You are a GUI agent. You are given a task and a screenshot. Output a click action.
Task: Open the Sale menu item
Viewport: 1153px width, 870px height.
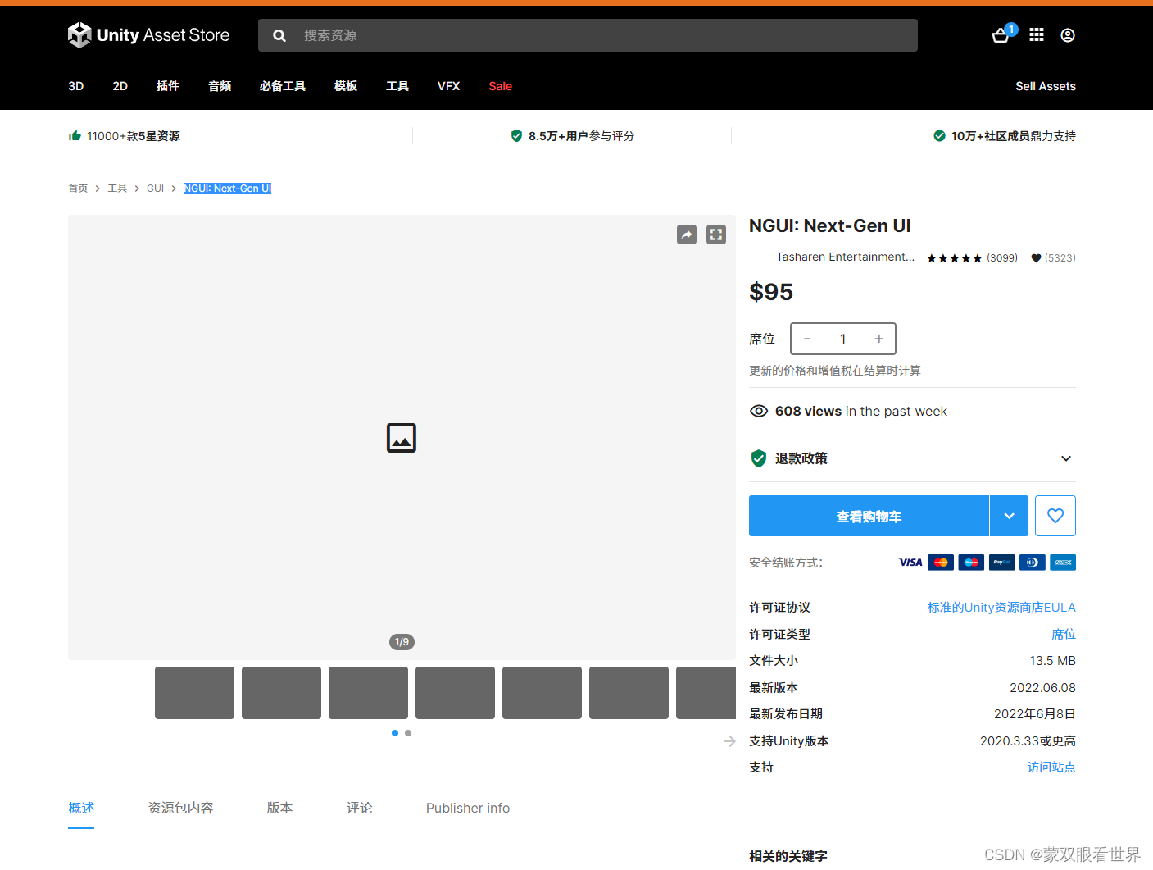click(x=501, y=86)
